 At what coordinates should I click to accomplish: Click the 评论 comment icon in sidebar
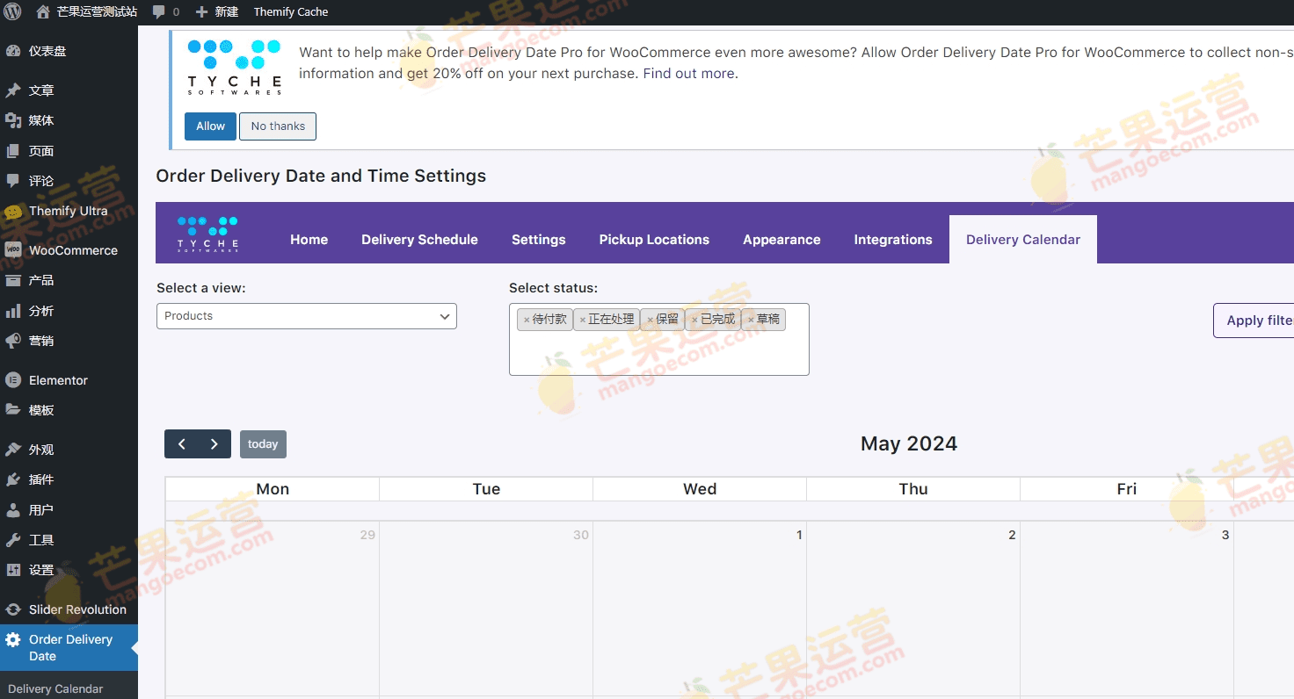click(13, 181)
